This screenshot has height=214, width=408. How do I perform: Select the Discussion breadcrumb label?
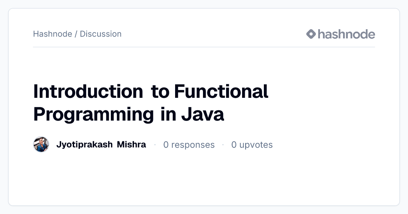pyautogui.click(x=101, y=34)
